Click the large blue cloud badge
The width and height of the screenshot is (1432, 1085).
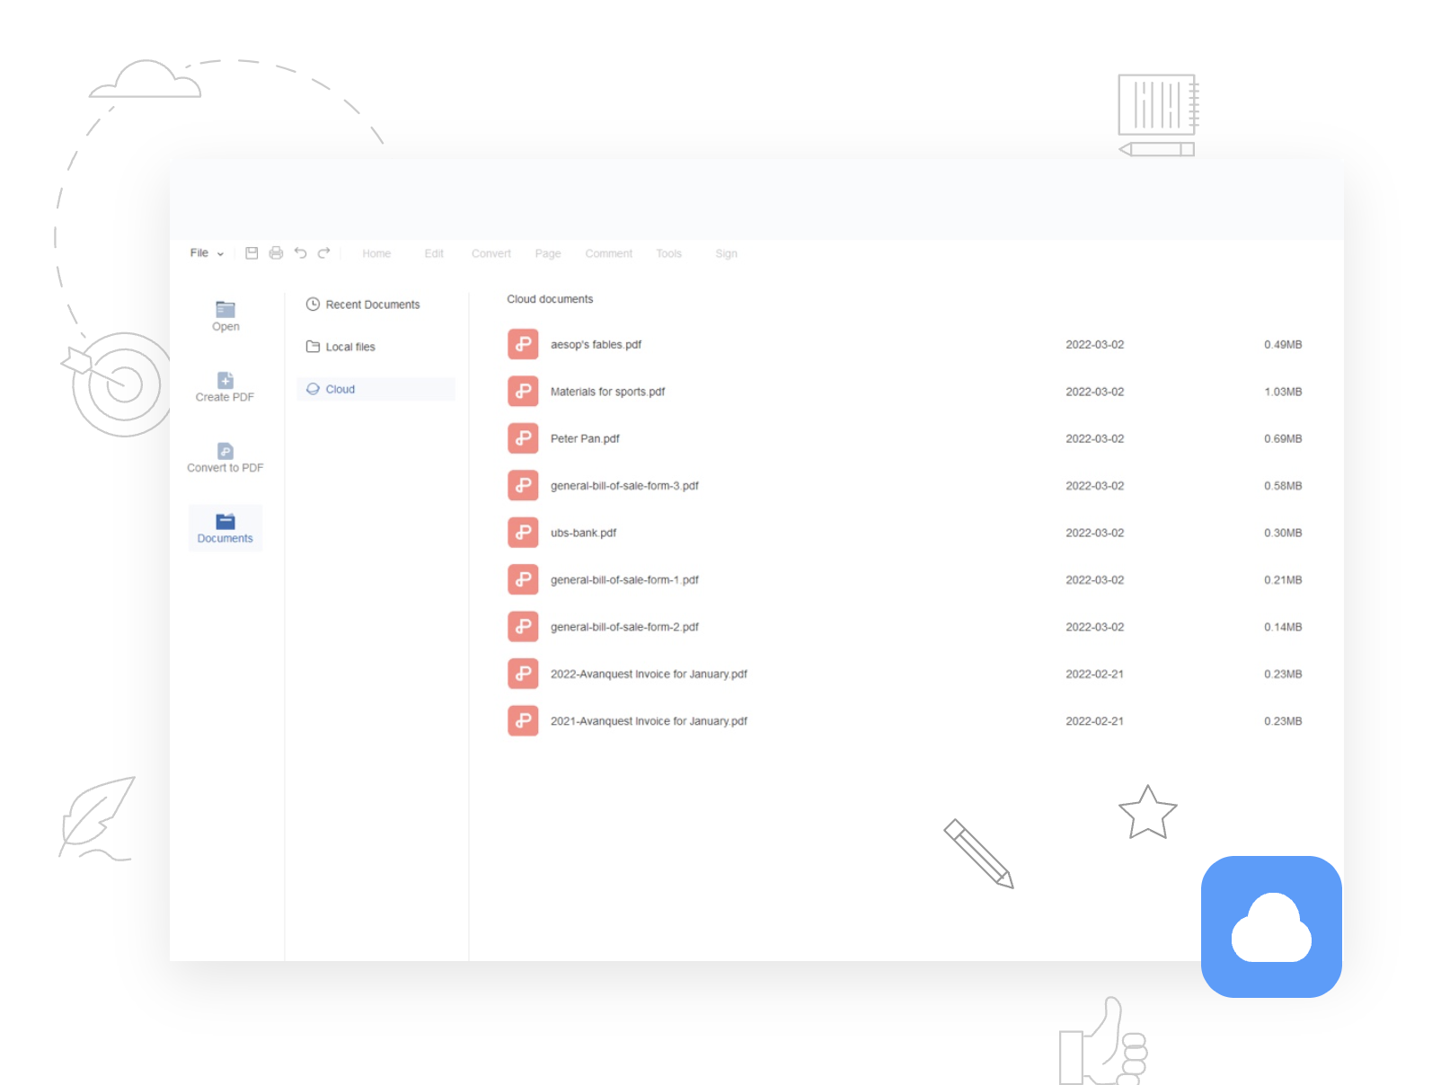point(1271,927)
